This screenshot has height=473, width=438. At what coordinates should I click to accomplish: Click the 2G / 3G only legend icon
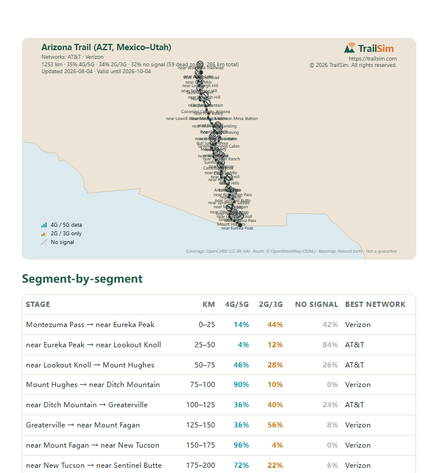[44, 234]
